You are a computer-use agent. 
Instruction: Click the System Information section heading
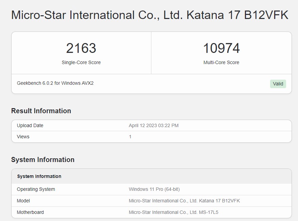click(43, 160)
